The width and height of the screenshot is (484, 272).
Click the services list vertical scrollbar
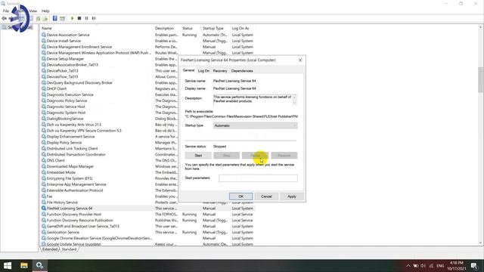pyautogui.click(x=481, y=79)
